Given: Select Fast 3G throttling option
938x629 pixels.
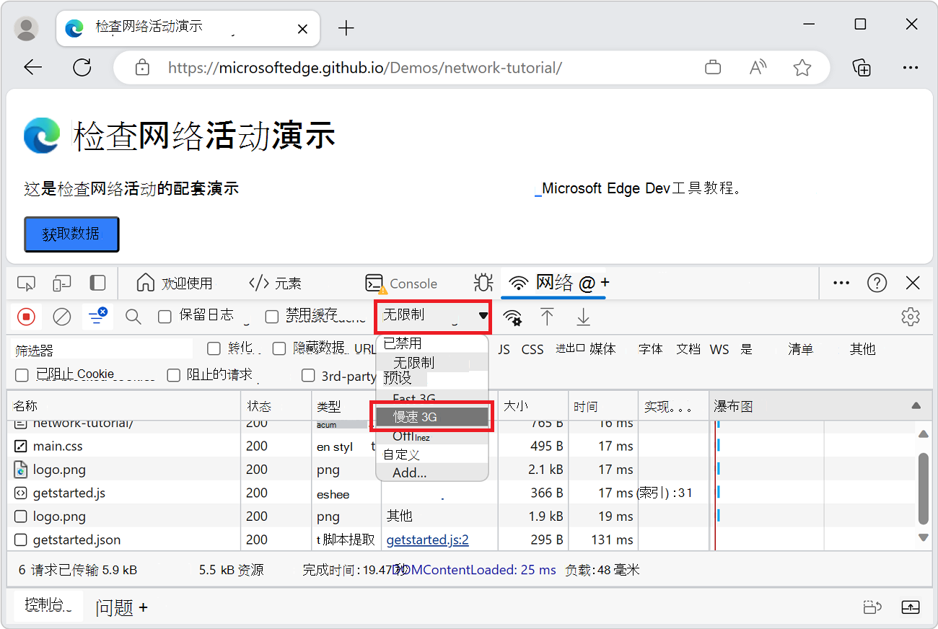Looking at the screenshot, I should pyautogui.click(x=431, y=398).
